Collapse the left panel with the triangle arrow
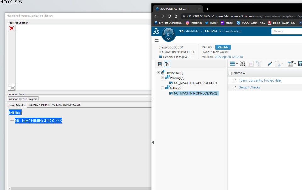The height and width of the screenshot is (190, 302). [x=153, y=142]
